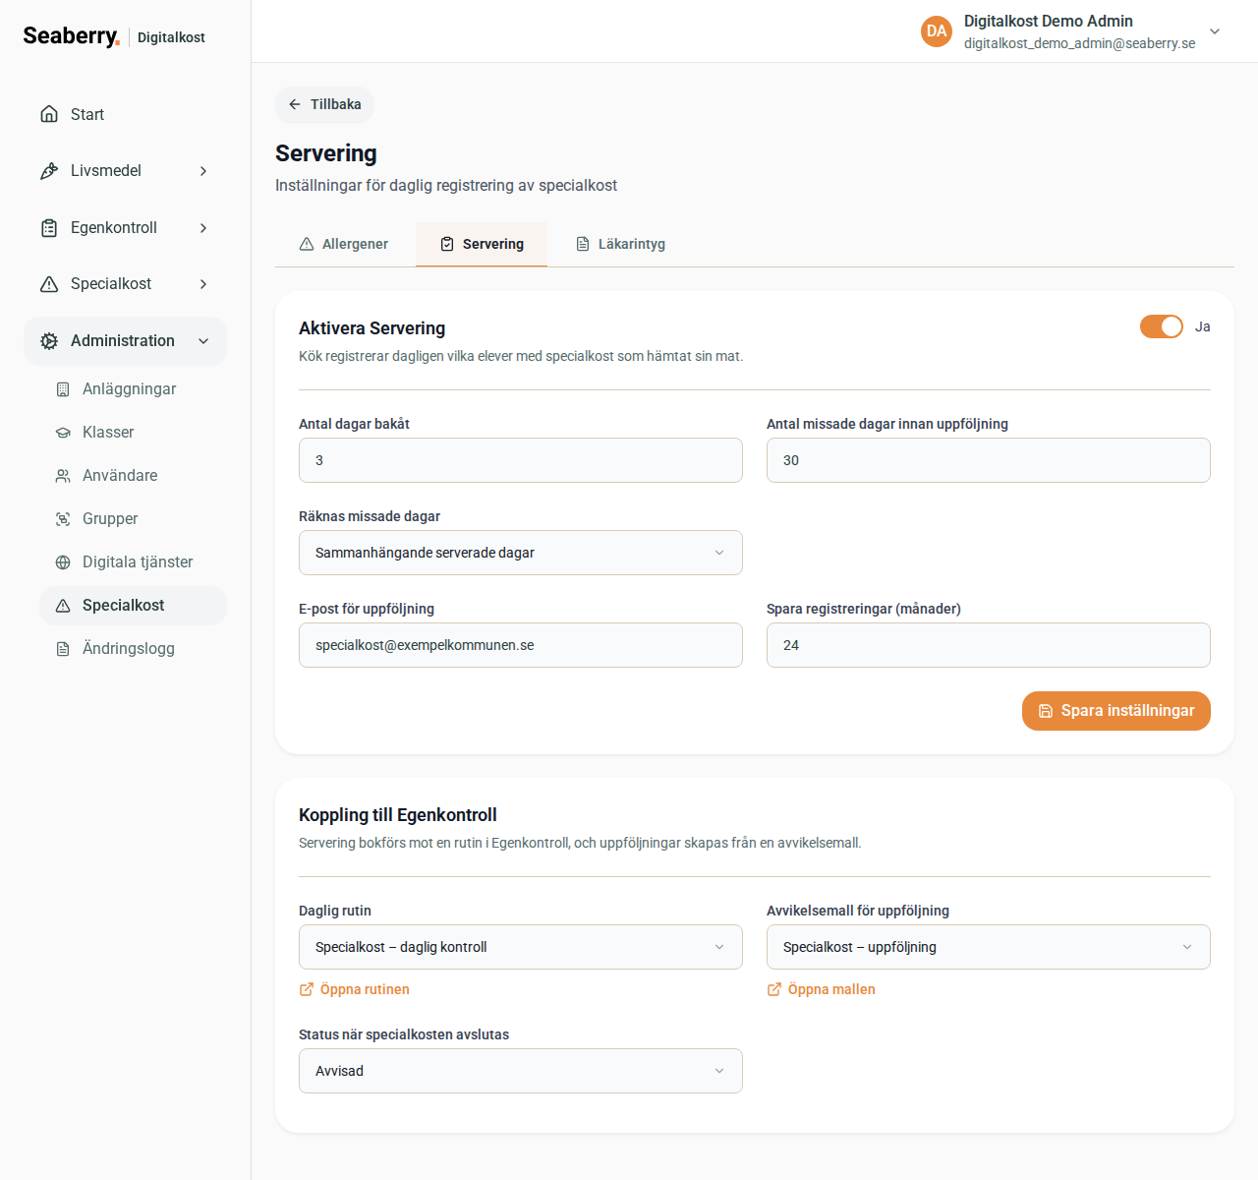Screen dimensions: 1258x1180
Task: Open Specialkost under Administration
Action: (133, 606)
